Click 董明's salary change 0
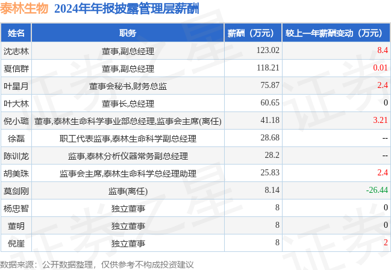The width and height of the screenshot is (391, 270). click(386, 225)
